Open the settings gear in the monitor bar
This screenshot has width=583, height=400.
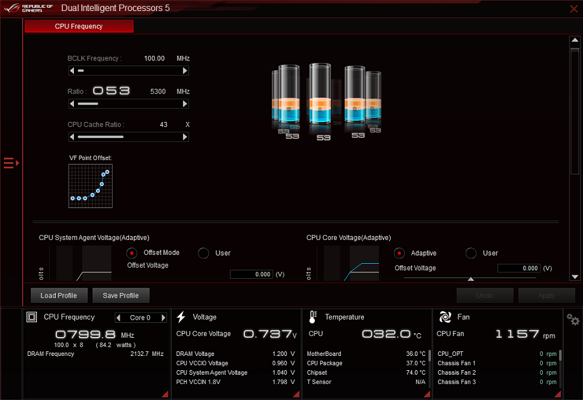click(573, 319)
